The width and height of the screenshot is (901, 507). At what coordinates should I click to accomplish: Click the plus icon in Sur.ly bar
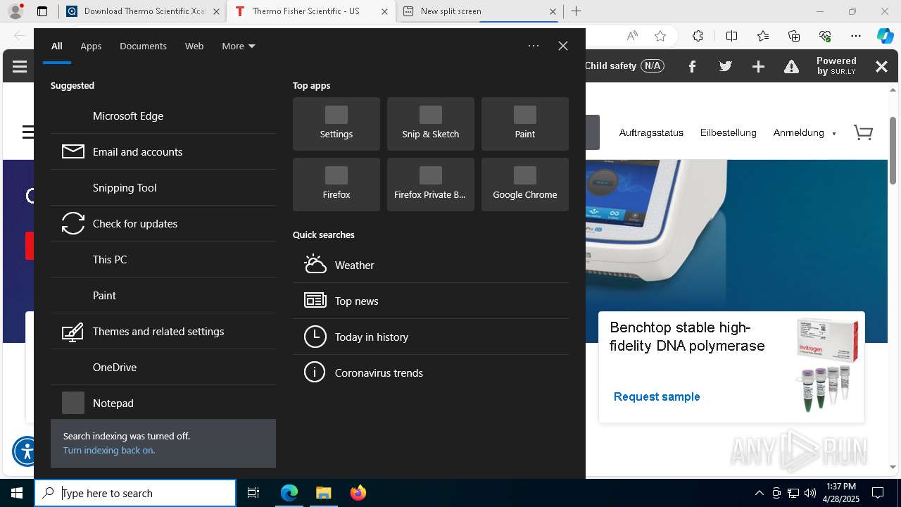tap(758, 66)
